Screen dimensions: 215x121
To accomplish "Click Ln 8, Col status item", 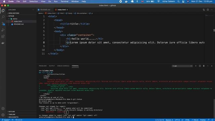I will tap(160, 120).
